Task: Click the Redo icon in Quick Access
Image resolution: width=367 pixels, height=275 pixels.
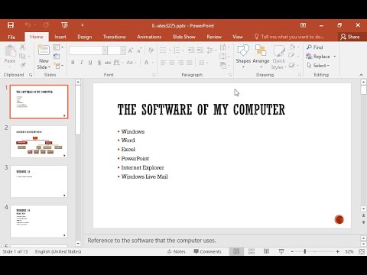Action: click(x=46, y=25)
